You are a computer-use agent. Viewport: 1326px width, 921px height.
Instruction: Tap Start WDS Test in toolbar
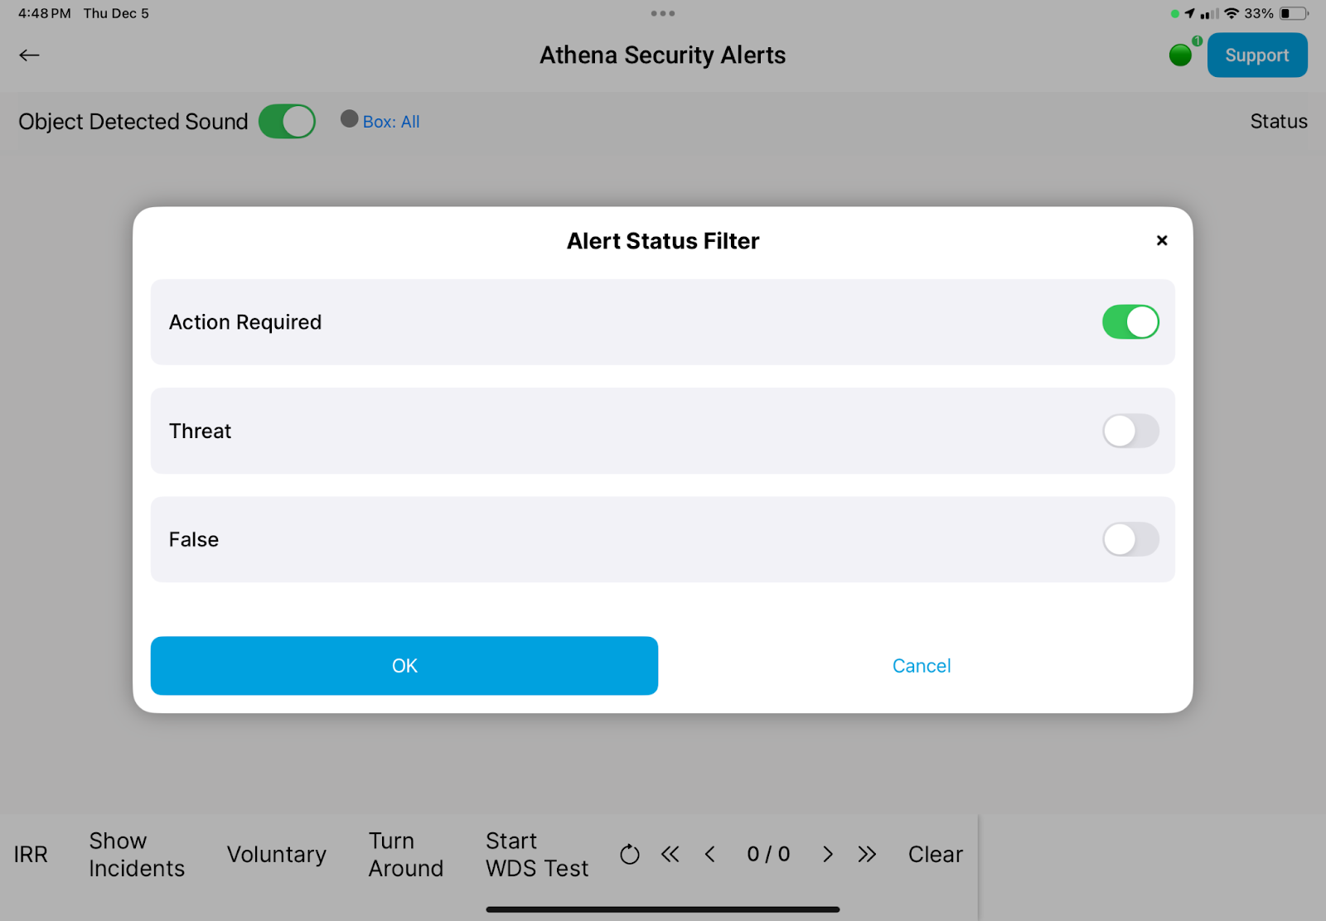[537, 854]
